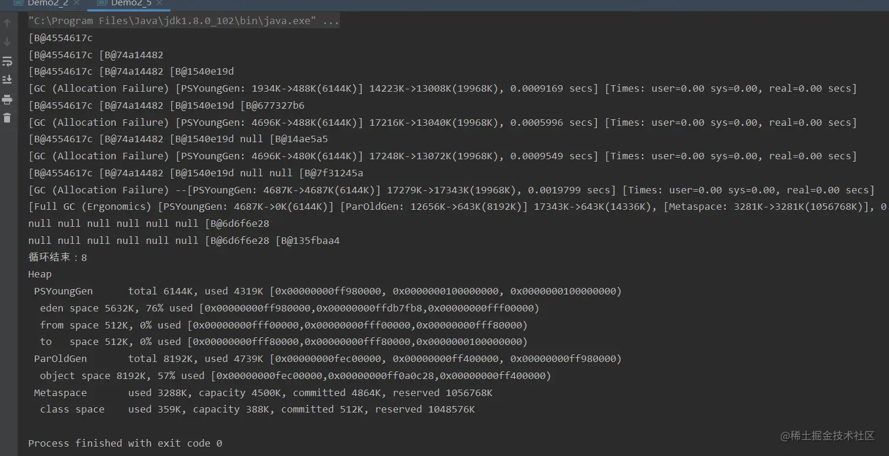Click the PSYoungGen total 6144K line
This screenshot has width=889, height=456.
click(x=327, y=291)
